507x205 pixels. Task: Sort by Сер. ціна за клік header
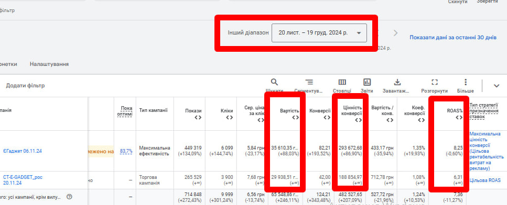click(x=254, y=110)
